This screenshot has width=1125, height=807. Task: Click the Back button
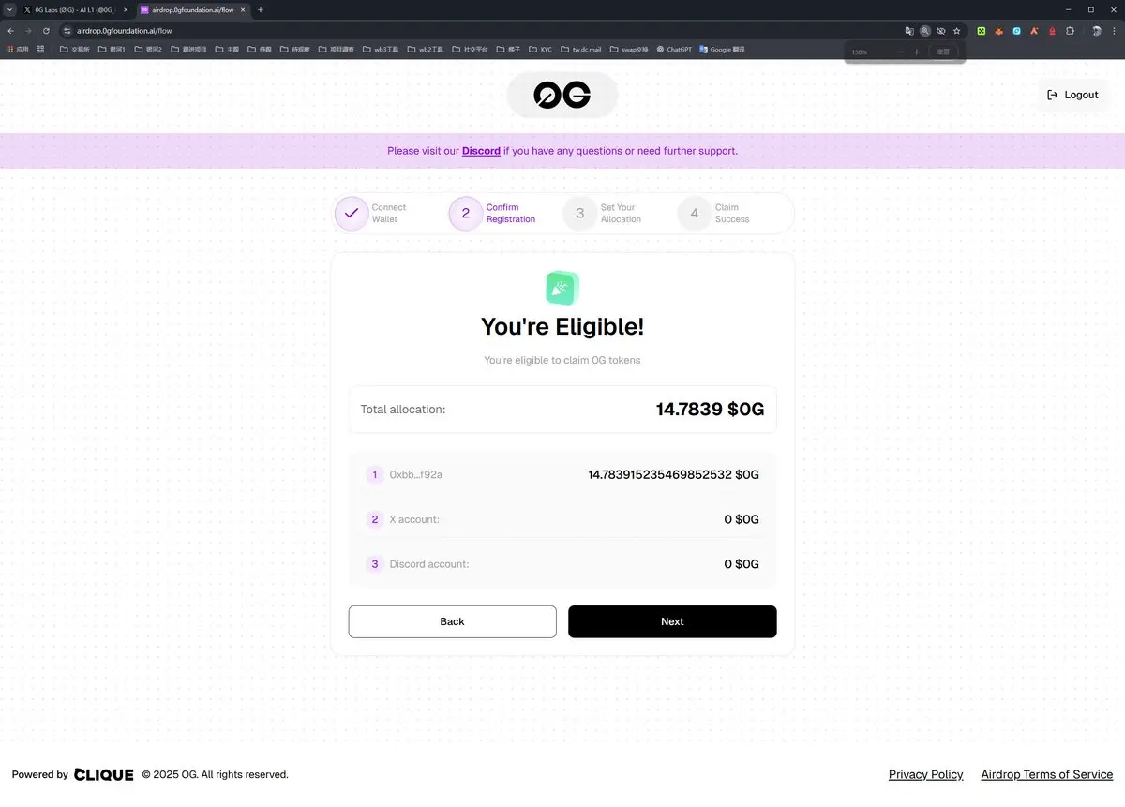coord(452,621)
